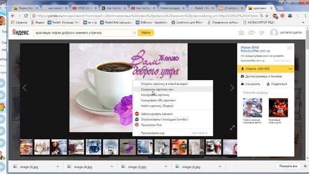Switch to the 15 непро... browser tab
Viewport: 309px width, 174px height.
click(x=231, y=8)
